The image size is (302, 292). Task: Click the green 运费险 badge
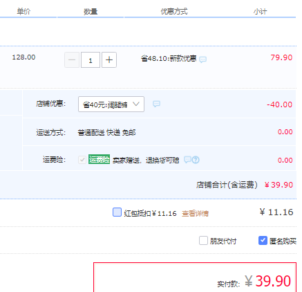99,159
